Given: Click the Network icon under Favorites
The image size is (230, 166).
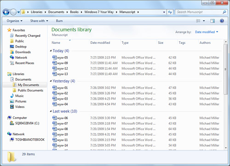Looking at the screenshot, I should point(12,57).
